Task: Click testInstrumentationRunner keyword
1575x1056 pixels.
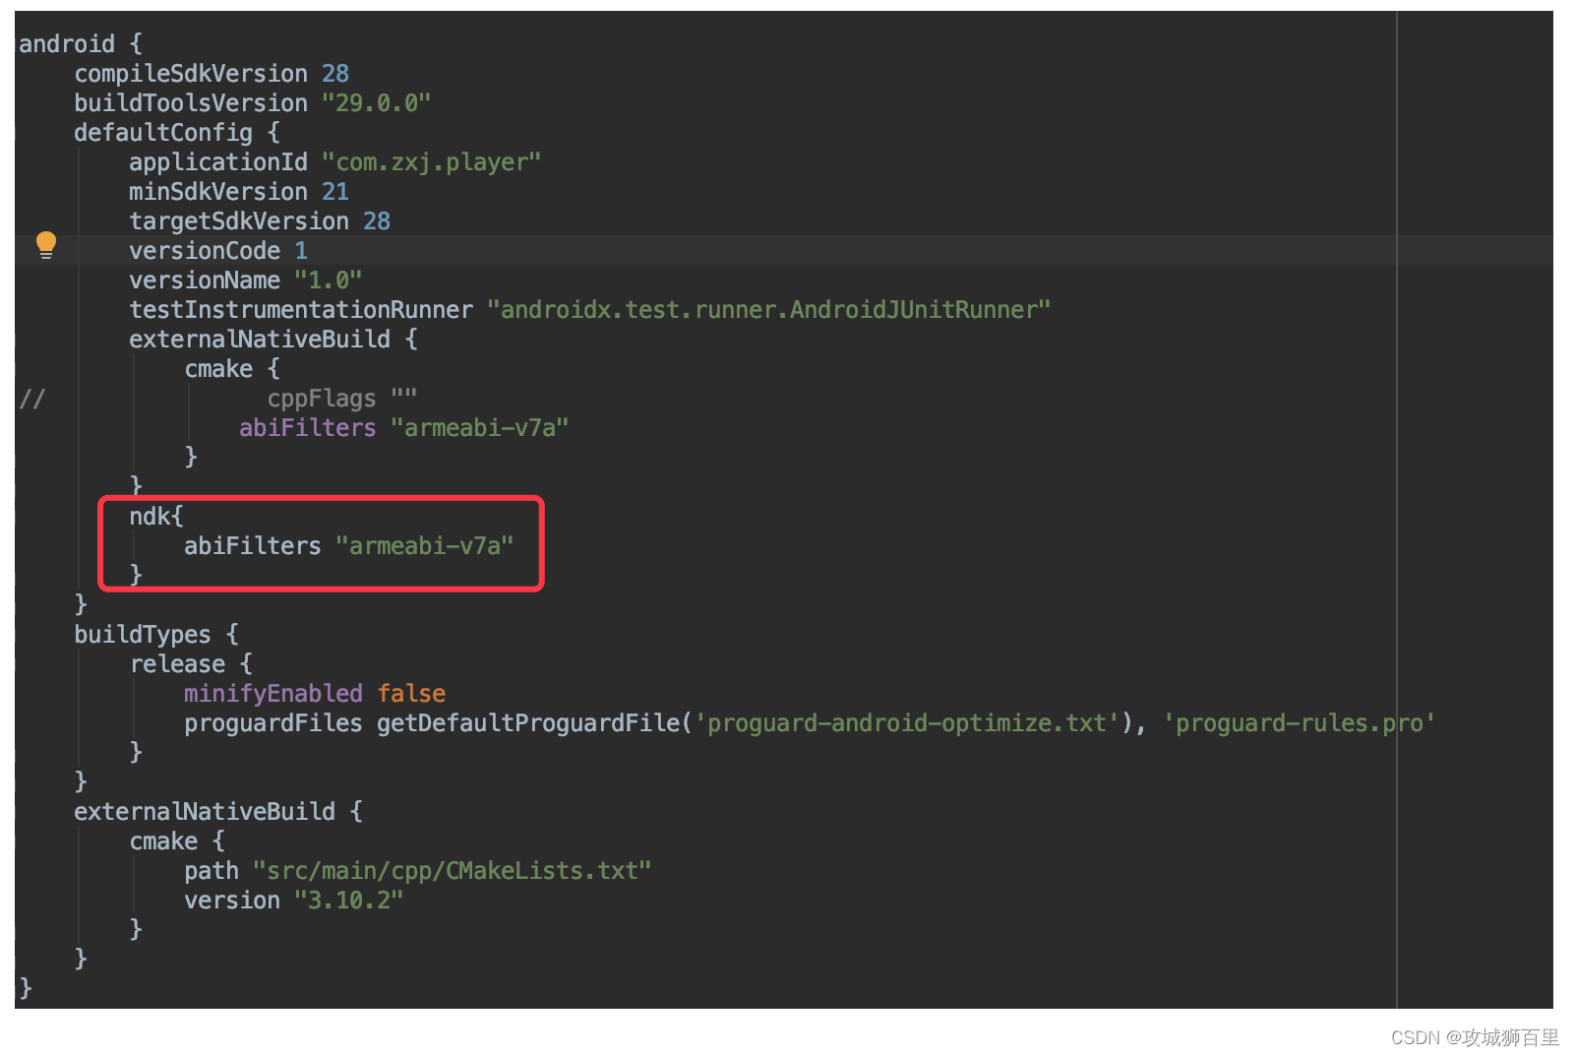Action: tap(301, 310)
